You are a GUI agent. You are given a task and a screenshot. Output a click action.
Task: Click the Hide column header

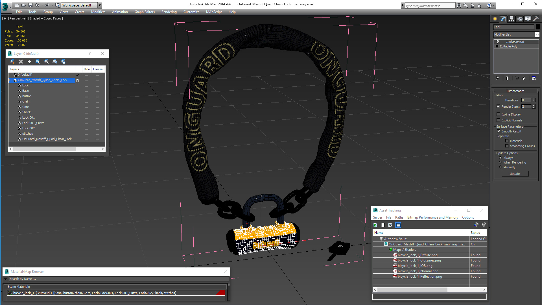87,69
